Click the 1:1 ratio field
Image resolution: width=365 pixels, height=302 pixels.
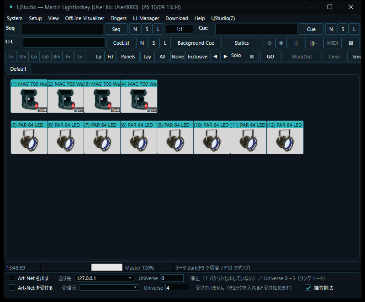[x=180, y=29]
